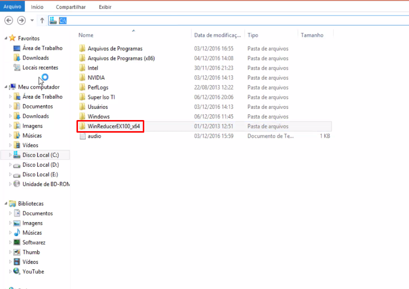Select the Super Iso TI folder icon
This screenshot has width=409, height=289.
[82, 97]
